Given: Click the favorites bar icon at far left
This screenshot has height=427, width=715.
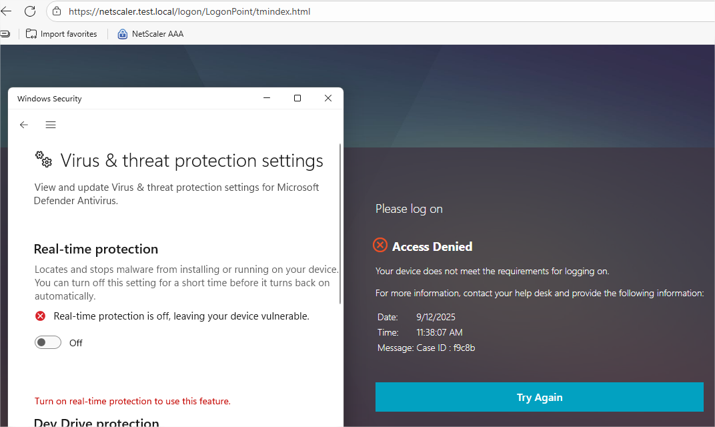Looking at the screenshot, I should [x=5, y=34].
